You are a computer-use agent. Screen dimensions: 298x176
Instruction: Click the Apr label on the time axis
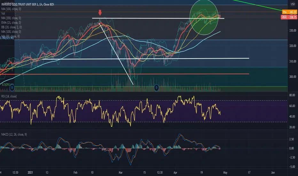pos(175,172)
